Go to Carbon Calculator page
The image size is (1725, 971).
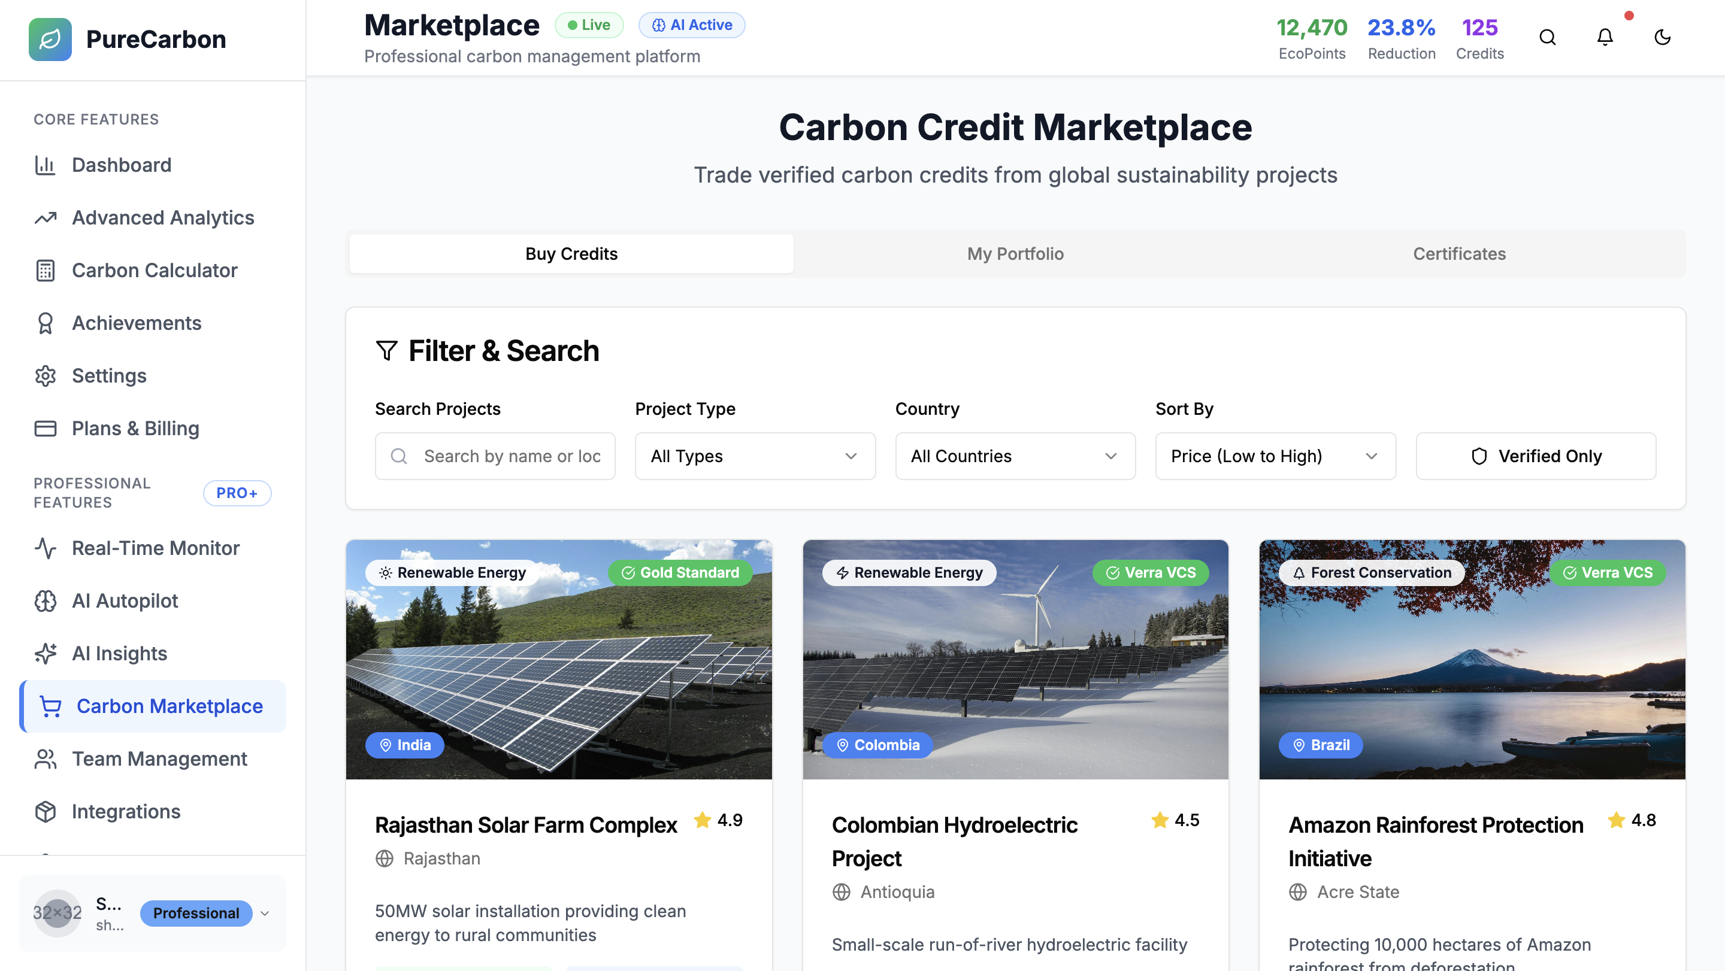click(154, 269)
